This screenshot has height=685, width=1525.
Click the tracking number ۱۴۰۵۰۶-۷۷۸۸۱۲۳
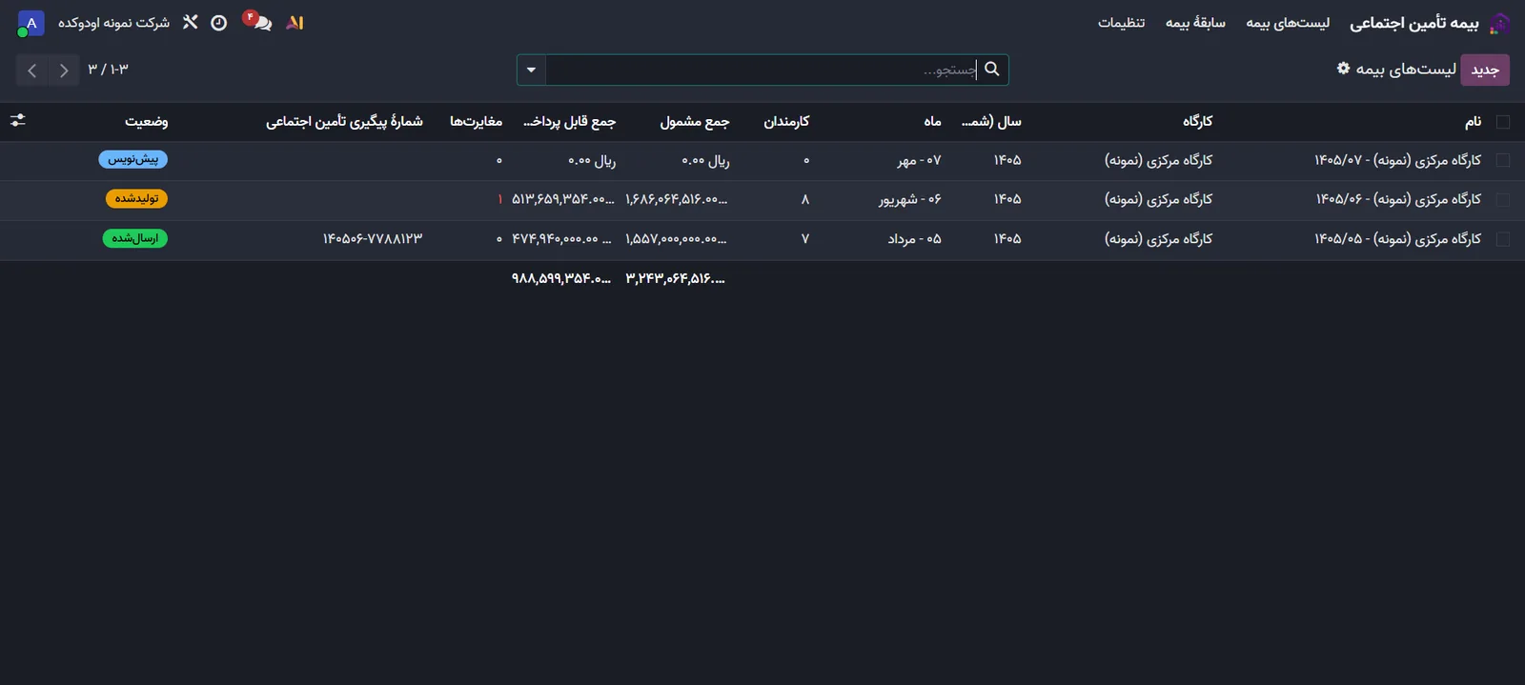[373, 239]
